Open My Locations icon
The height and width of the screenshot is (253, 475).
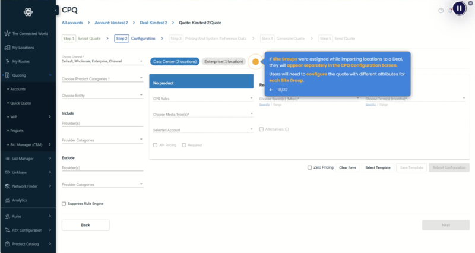7,48
